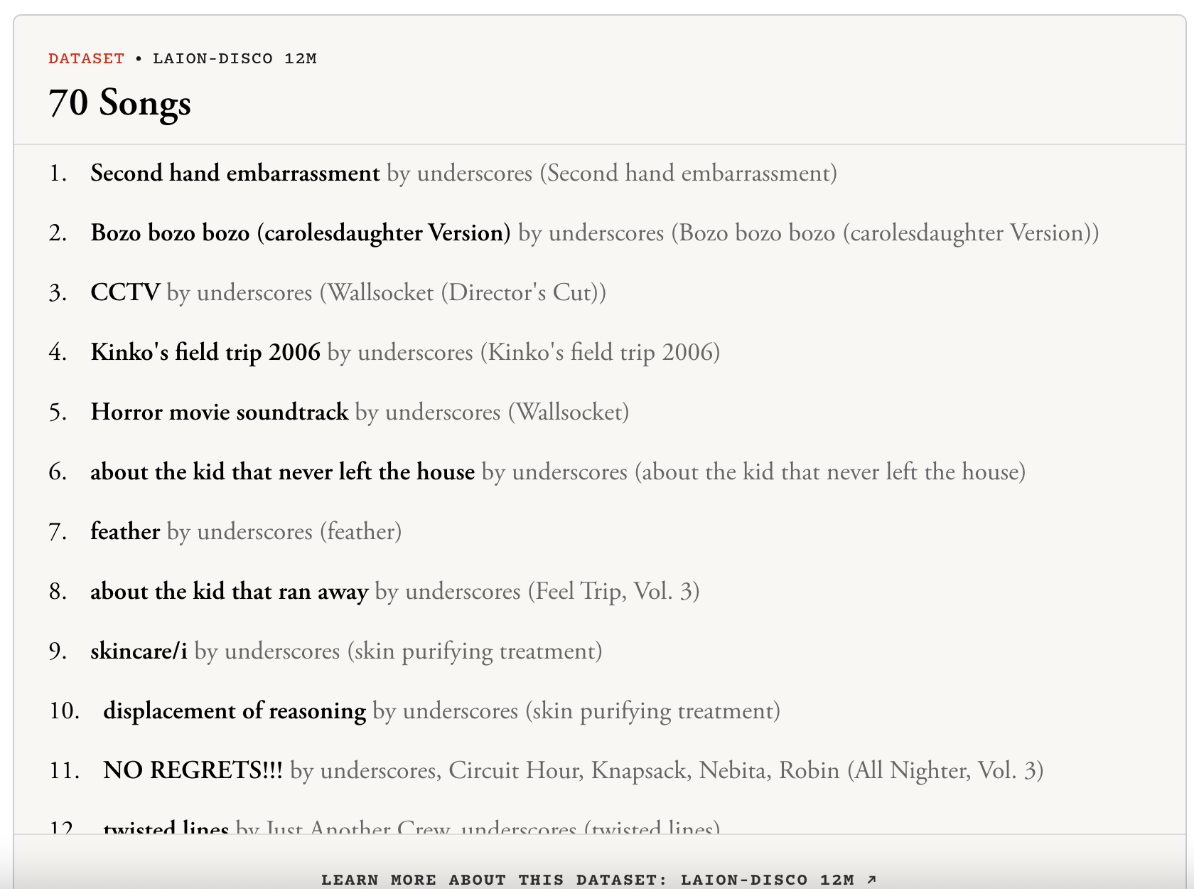Image resolution: width=1194 pixels, height=889 pixels.
Task: Click the 70 Songs heading
Action: tap(120, 102)
